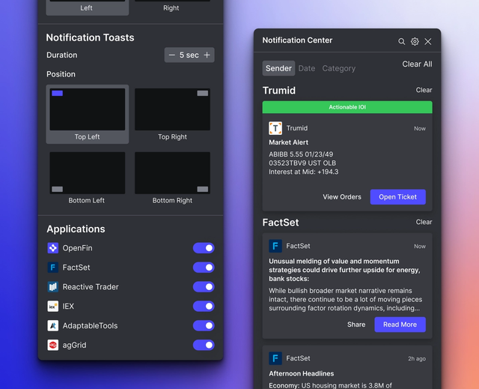Click the green Actionable IOI banner

(x=347, y=107)
